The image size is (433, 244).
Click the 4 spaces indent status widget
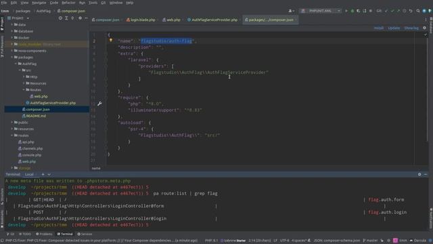pos(299,241)
